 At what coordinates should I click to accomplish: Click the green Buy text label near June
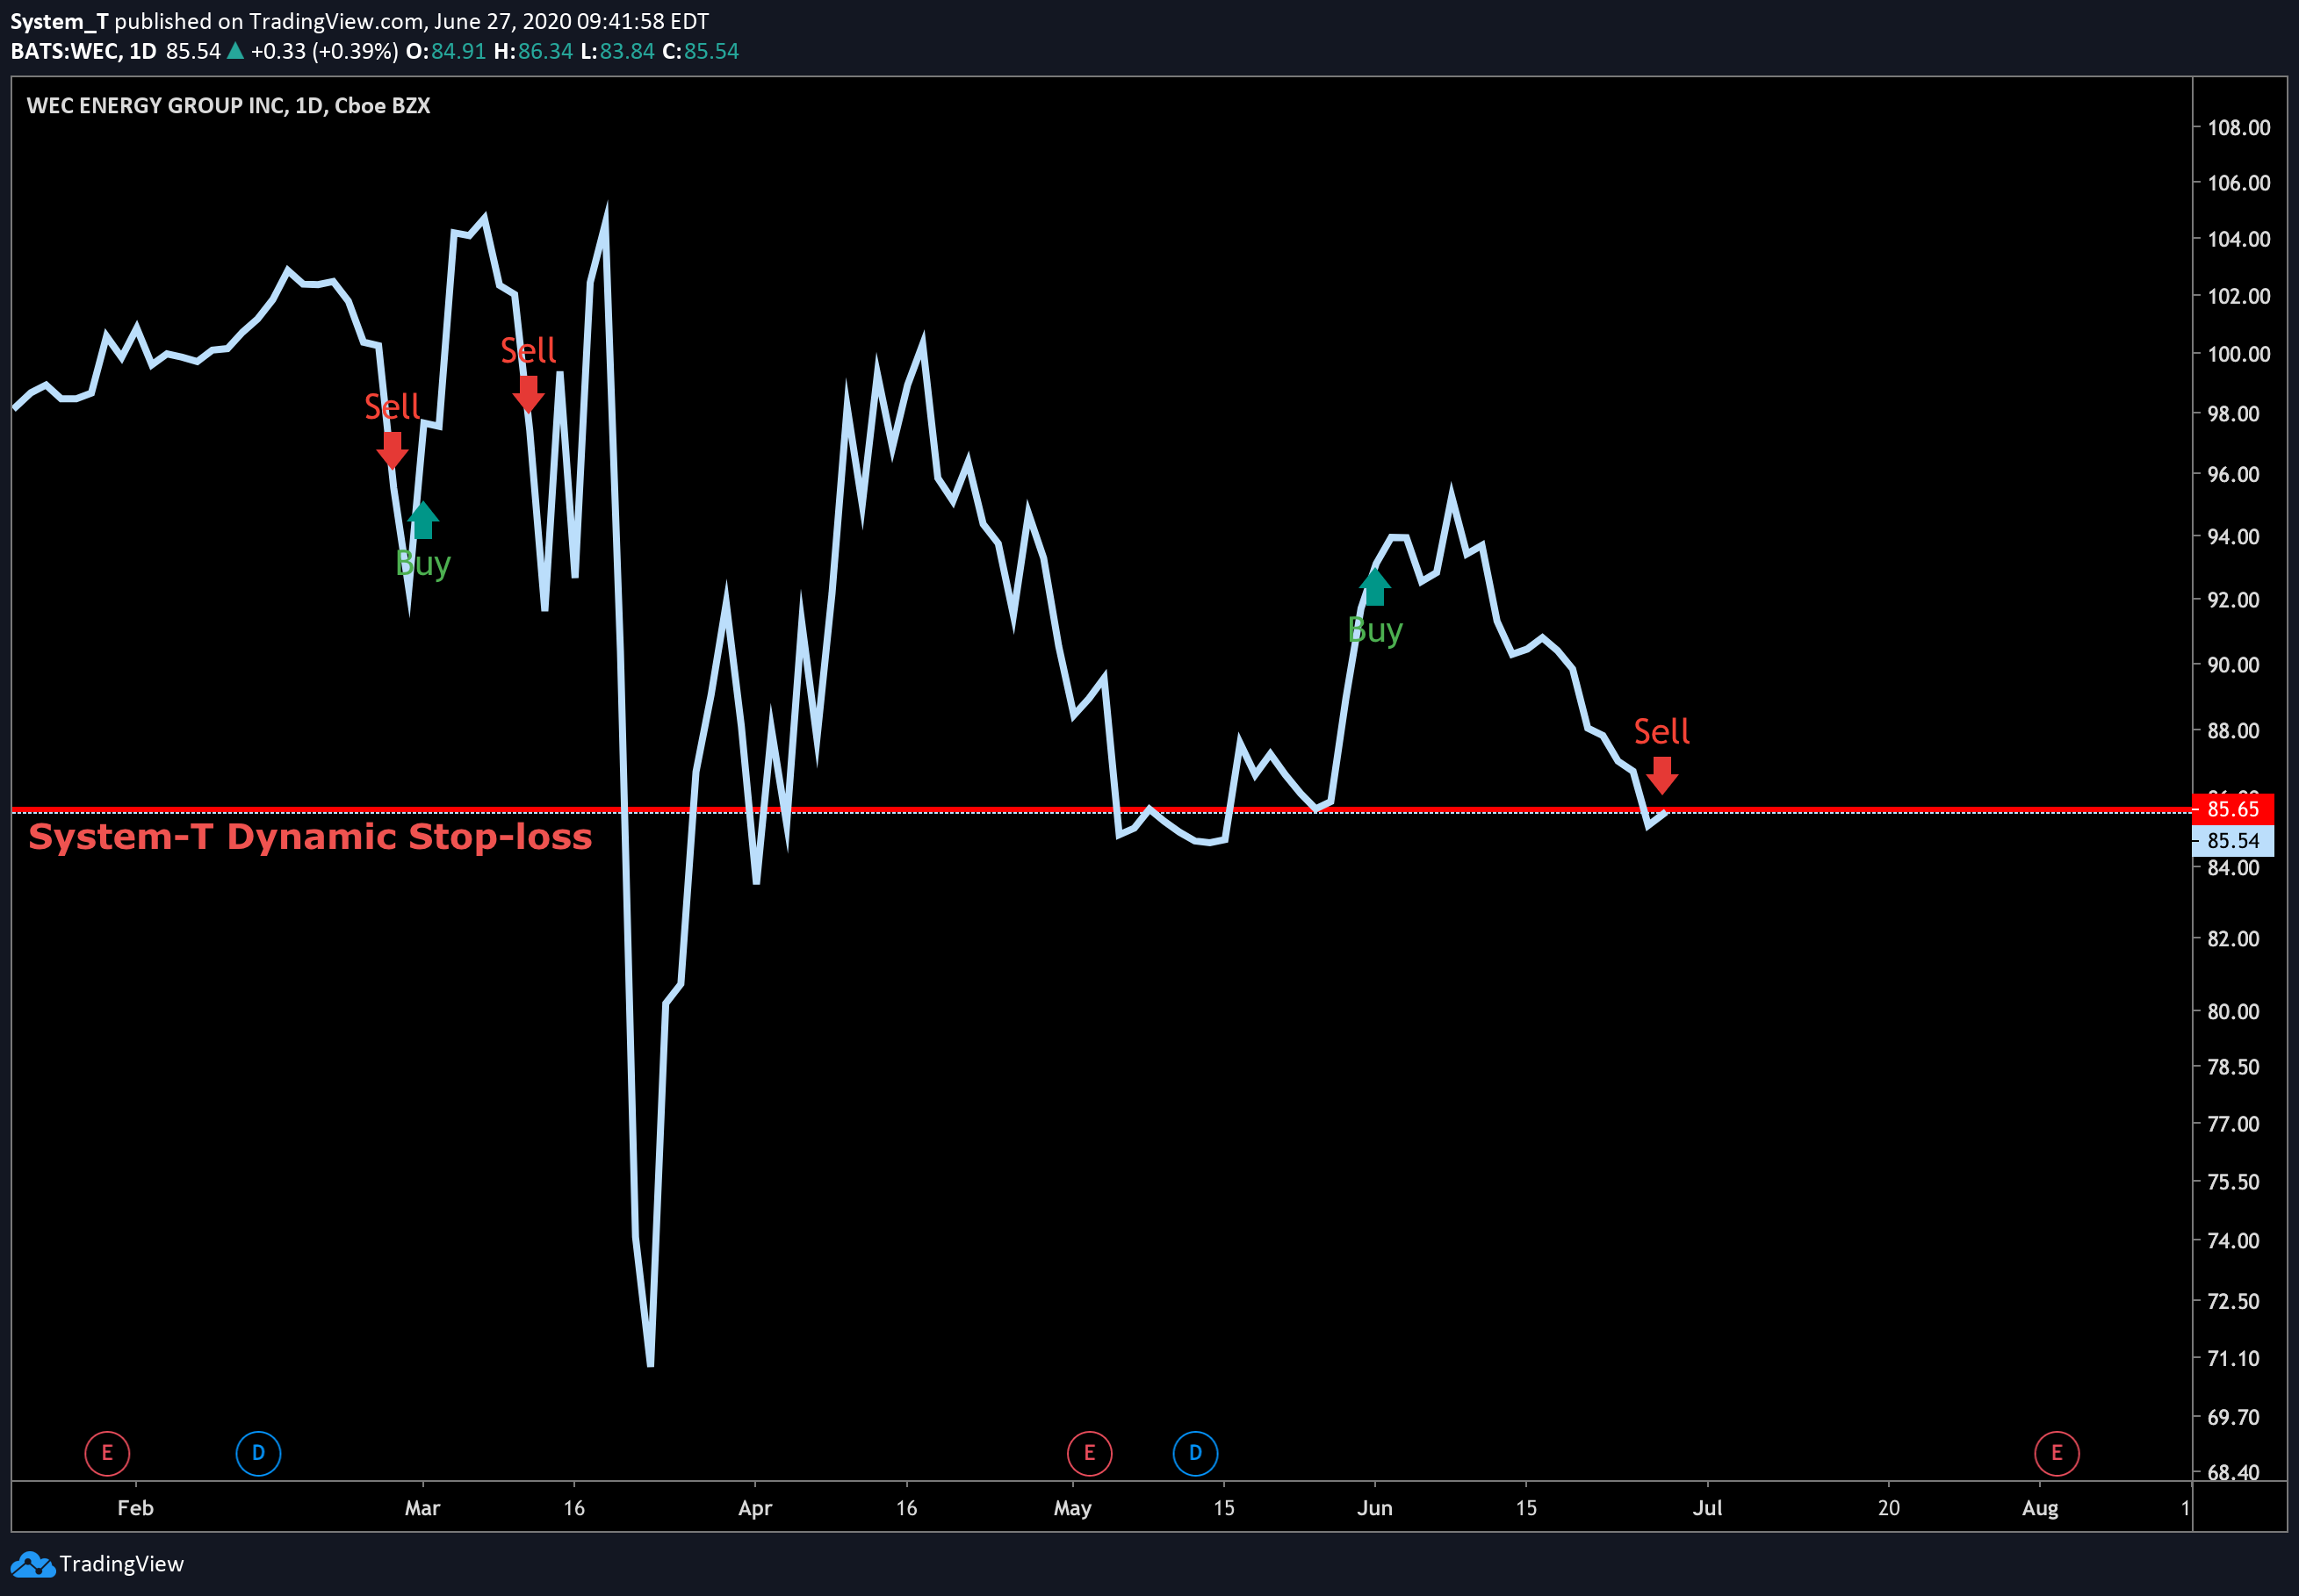pyautogui.click(x=1375, y=630)
